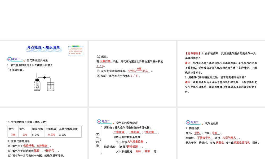Click the heading 空气的污染及防治

point(127,123)
